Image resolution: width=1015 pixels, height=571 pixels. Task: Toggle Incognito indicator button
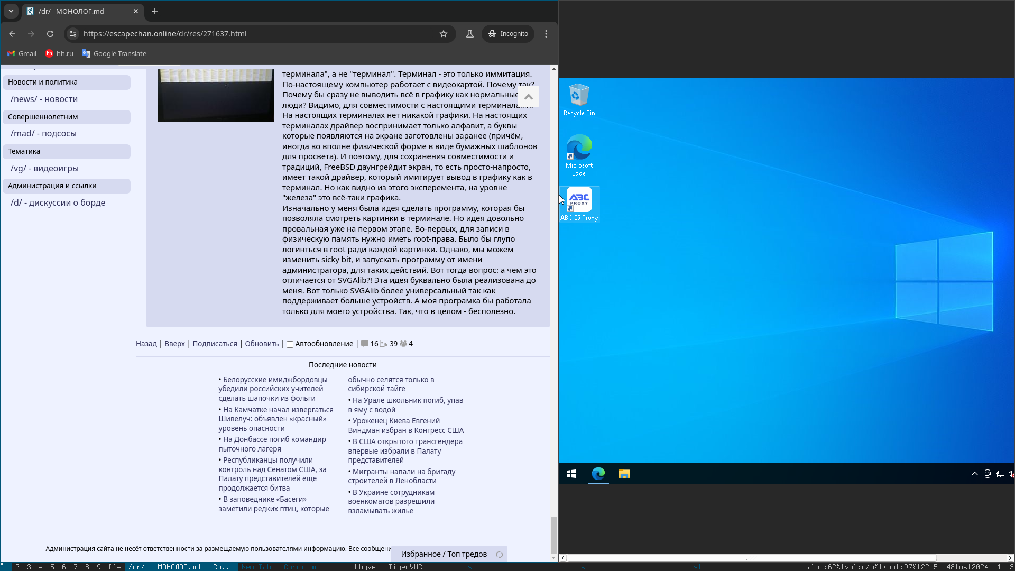click(x=508, y=34)
